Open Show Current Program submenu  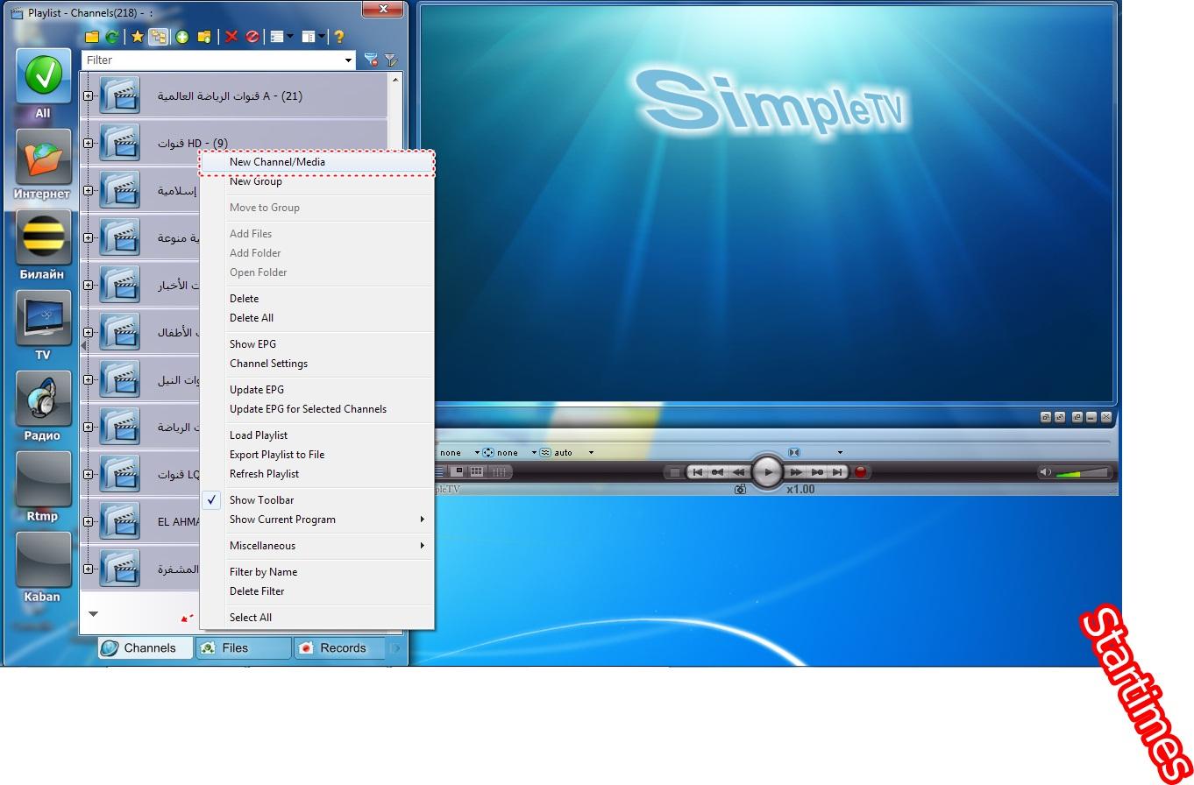coord(317,520)
